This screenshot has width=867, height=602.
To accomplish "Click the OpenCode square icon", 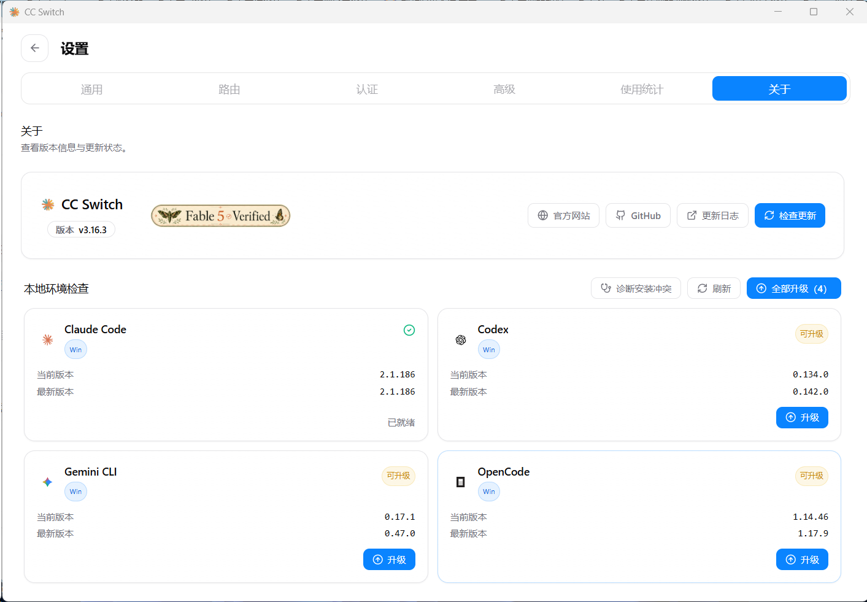I will pos(461,482).
